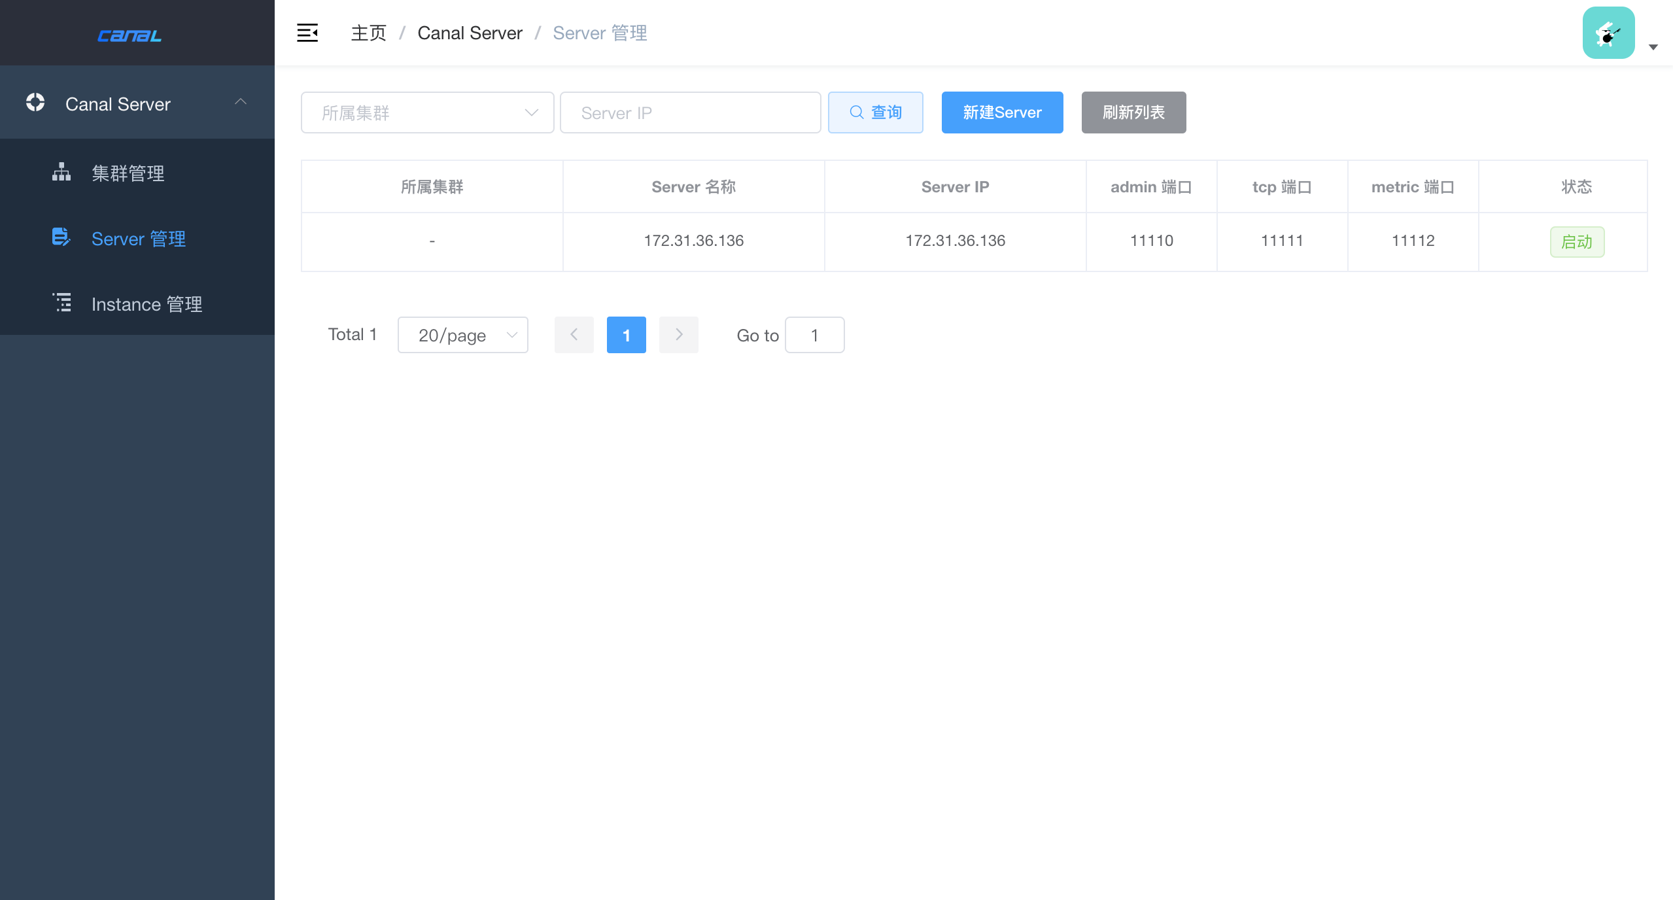
Task: Open the 集群管理 menu item
Action: point(128,173)
